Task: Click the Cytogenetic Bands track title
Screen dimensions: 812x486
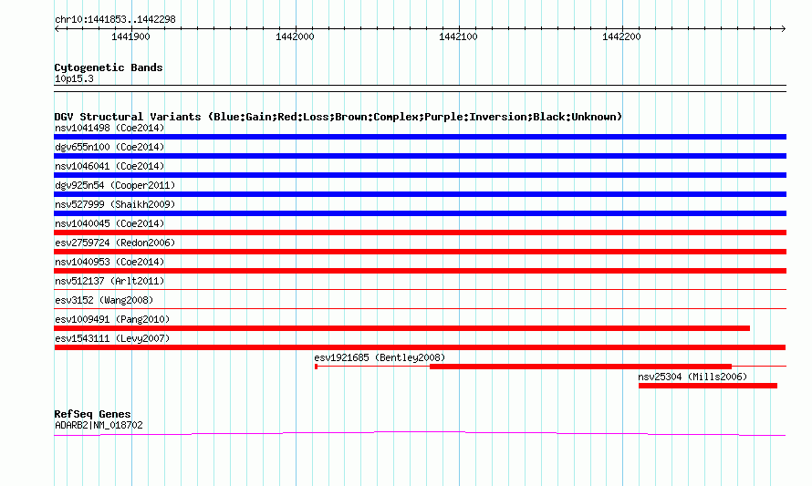Action: (109, 67)
